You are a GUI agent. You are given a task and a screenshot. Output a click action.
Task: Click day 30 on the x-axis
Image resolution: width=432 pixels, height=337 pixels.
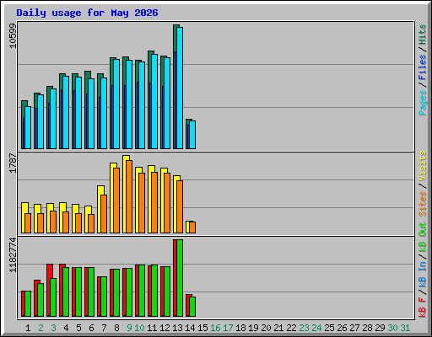point(392,328)
